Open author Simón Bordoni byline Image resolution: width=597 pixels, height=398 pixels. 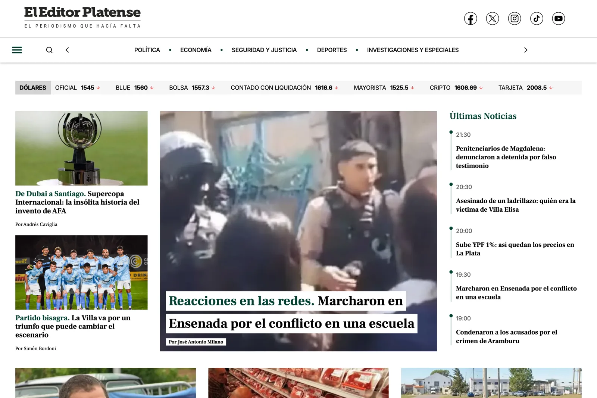pos(35,348)
